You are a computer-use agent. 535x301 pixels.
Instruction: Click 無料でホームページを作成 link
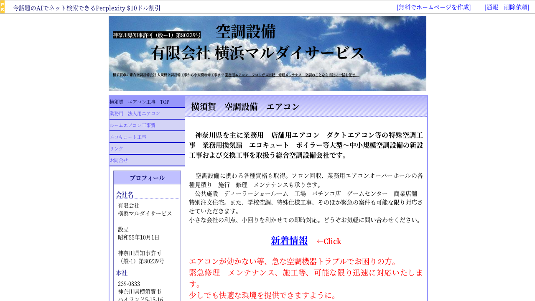click(x=433, y=7)
